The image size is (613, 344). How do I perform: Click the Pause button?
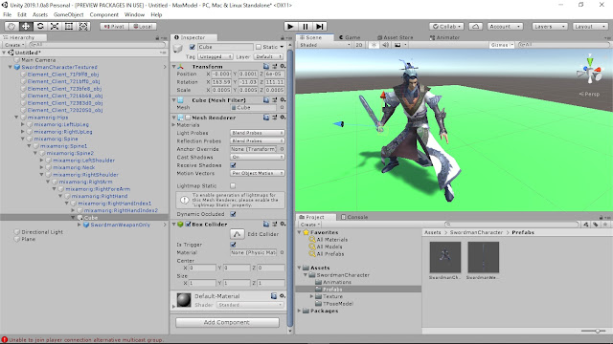point(306,26)
